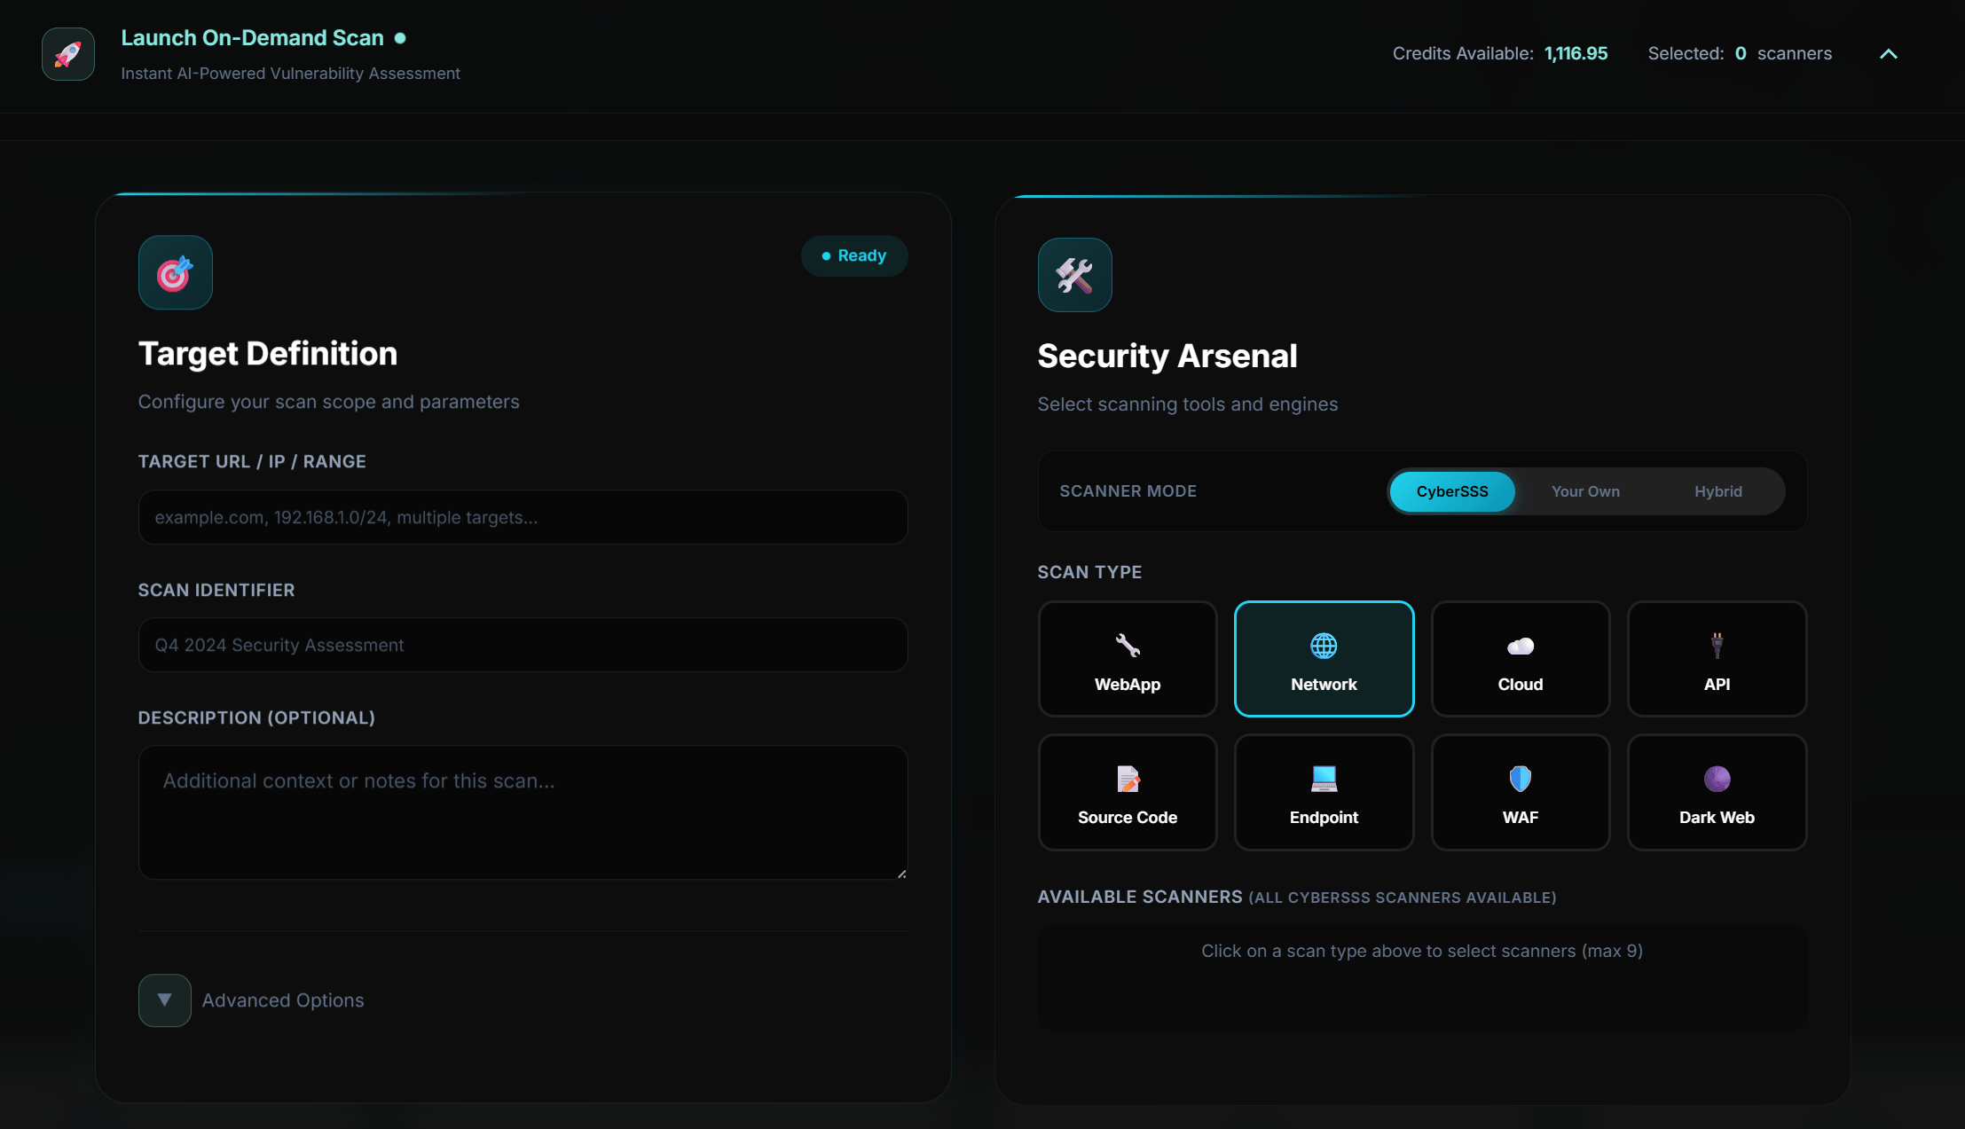Select the Cloud scan type
Image resolution: width=1965 pixels, height=1129 pixels.
(1521, 659)
